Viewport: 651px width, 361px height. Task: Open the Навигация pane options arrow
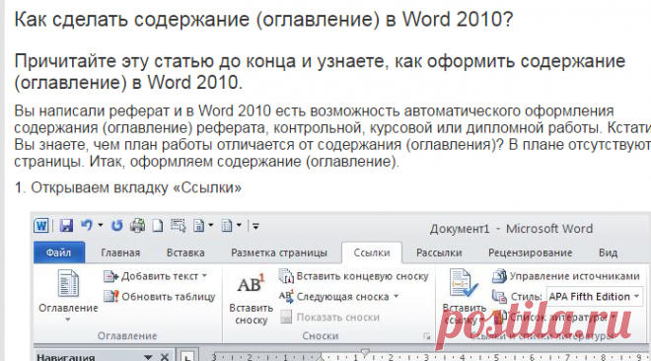148,357
